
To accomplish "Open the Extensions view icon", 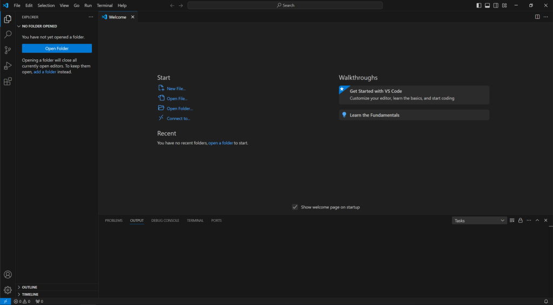I will pyautogui.click(x=8, y=82).
